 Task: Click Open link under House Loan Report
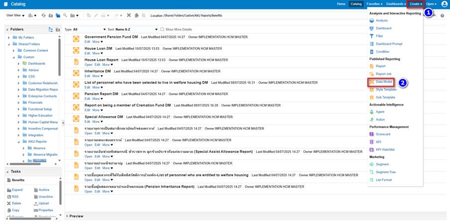coord(88,65)
